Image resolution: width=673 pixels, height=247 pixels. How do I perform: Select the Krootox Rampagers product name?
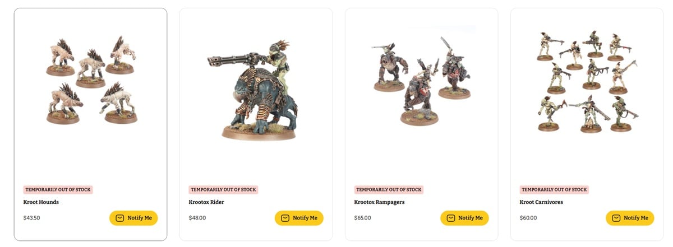pyautogui.click(x=379, y=202)
